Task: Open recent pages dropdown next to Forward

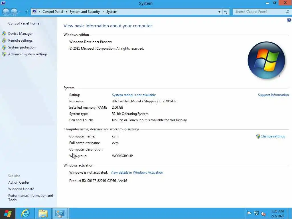Action: click(20, 12)
